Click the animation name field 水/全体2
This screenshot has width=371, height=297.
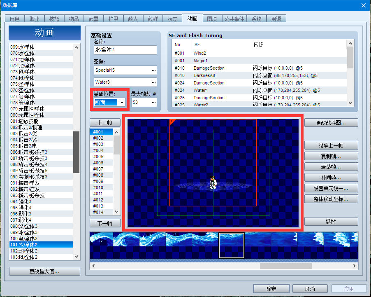pyautogui.click(x=125, y=50)
